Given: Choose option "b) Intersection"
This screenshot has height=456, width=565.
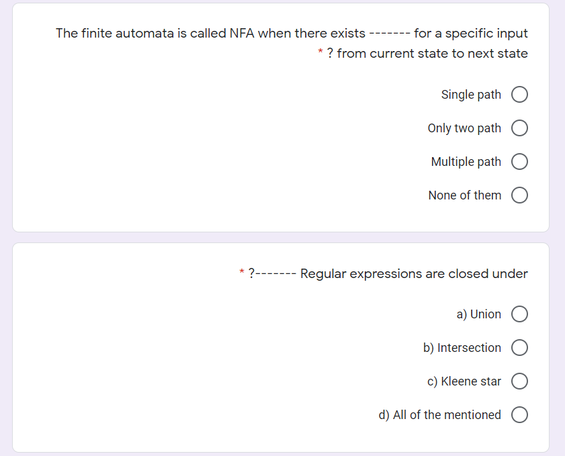Looking at the screenshot, I should (519, 347).
